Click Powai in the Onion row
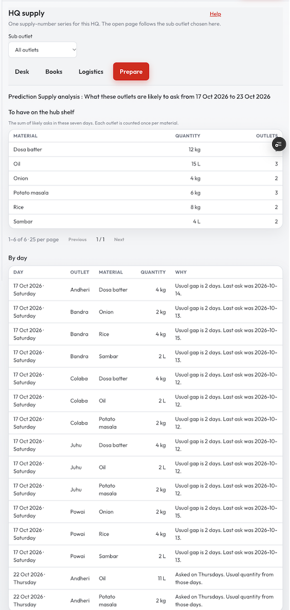Screen dimensions: 290x610 coord(77,511)
